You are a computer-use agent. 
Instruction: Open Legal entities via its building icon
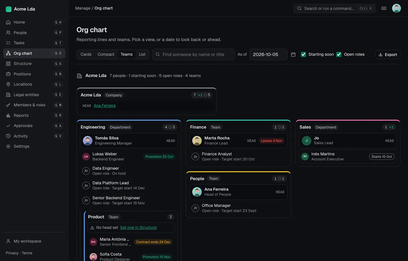(8, 95)
